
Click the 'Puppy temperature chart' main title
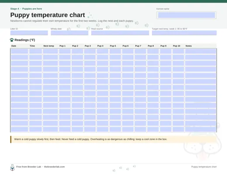point(48,15)
